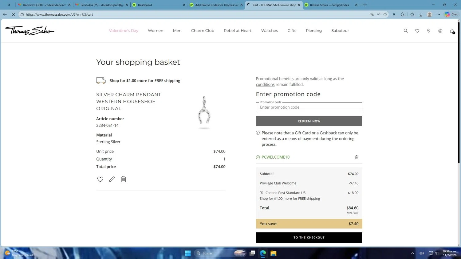Open Windows Start menu
This screenshot has height=259, width=461.
tap(188, 253)
